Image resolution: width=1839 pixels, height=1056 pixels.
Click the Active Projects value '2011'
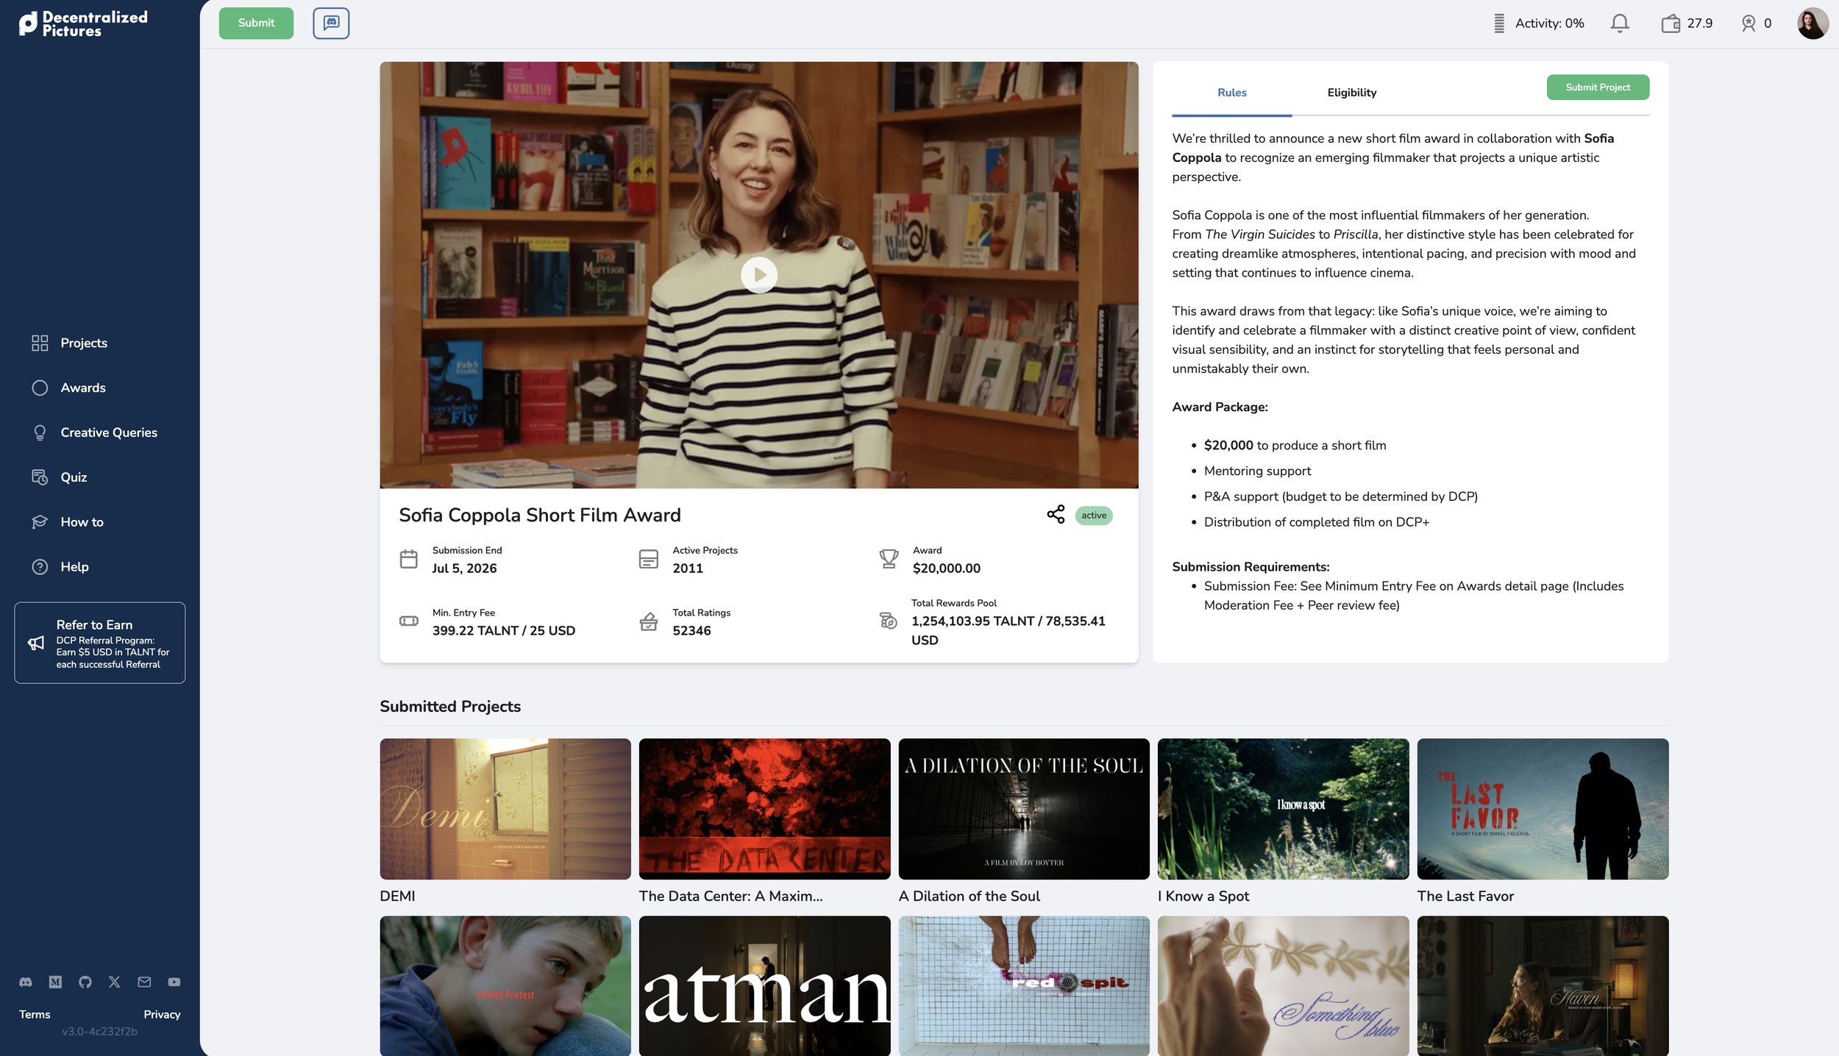click(688, 568)
